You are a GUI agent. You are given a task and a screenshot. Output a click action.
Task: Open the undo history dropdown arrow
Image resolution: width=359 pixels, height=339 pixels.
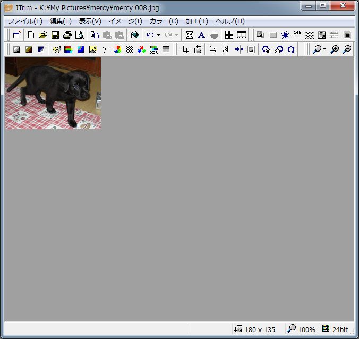point(158,35)
